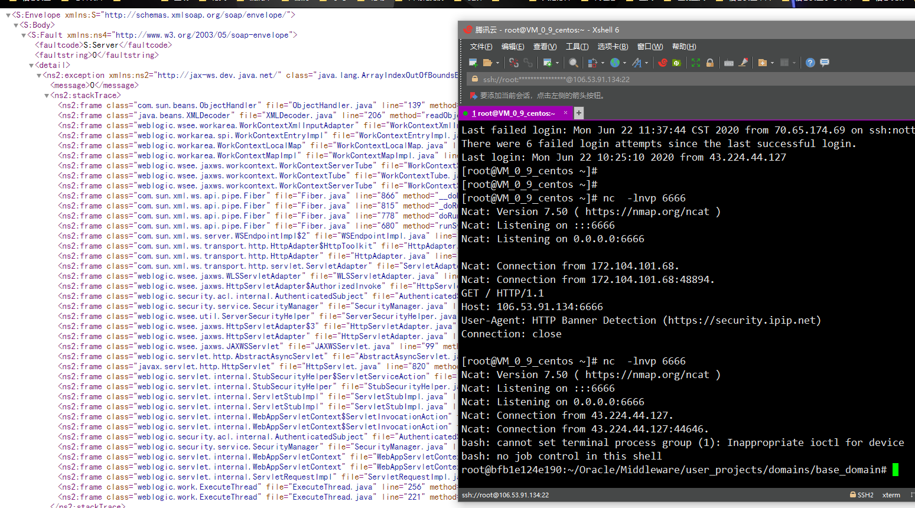Open session properties gear icon
The width and height of the screenshot is (915, 508).
[x=548, y=63]
